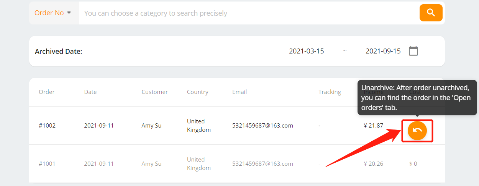The width and height of the screenshot is (479, 186).
Task: Click the $ 0 cost of order #1001
Action: point(413,163)
